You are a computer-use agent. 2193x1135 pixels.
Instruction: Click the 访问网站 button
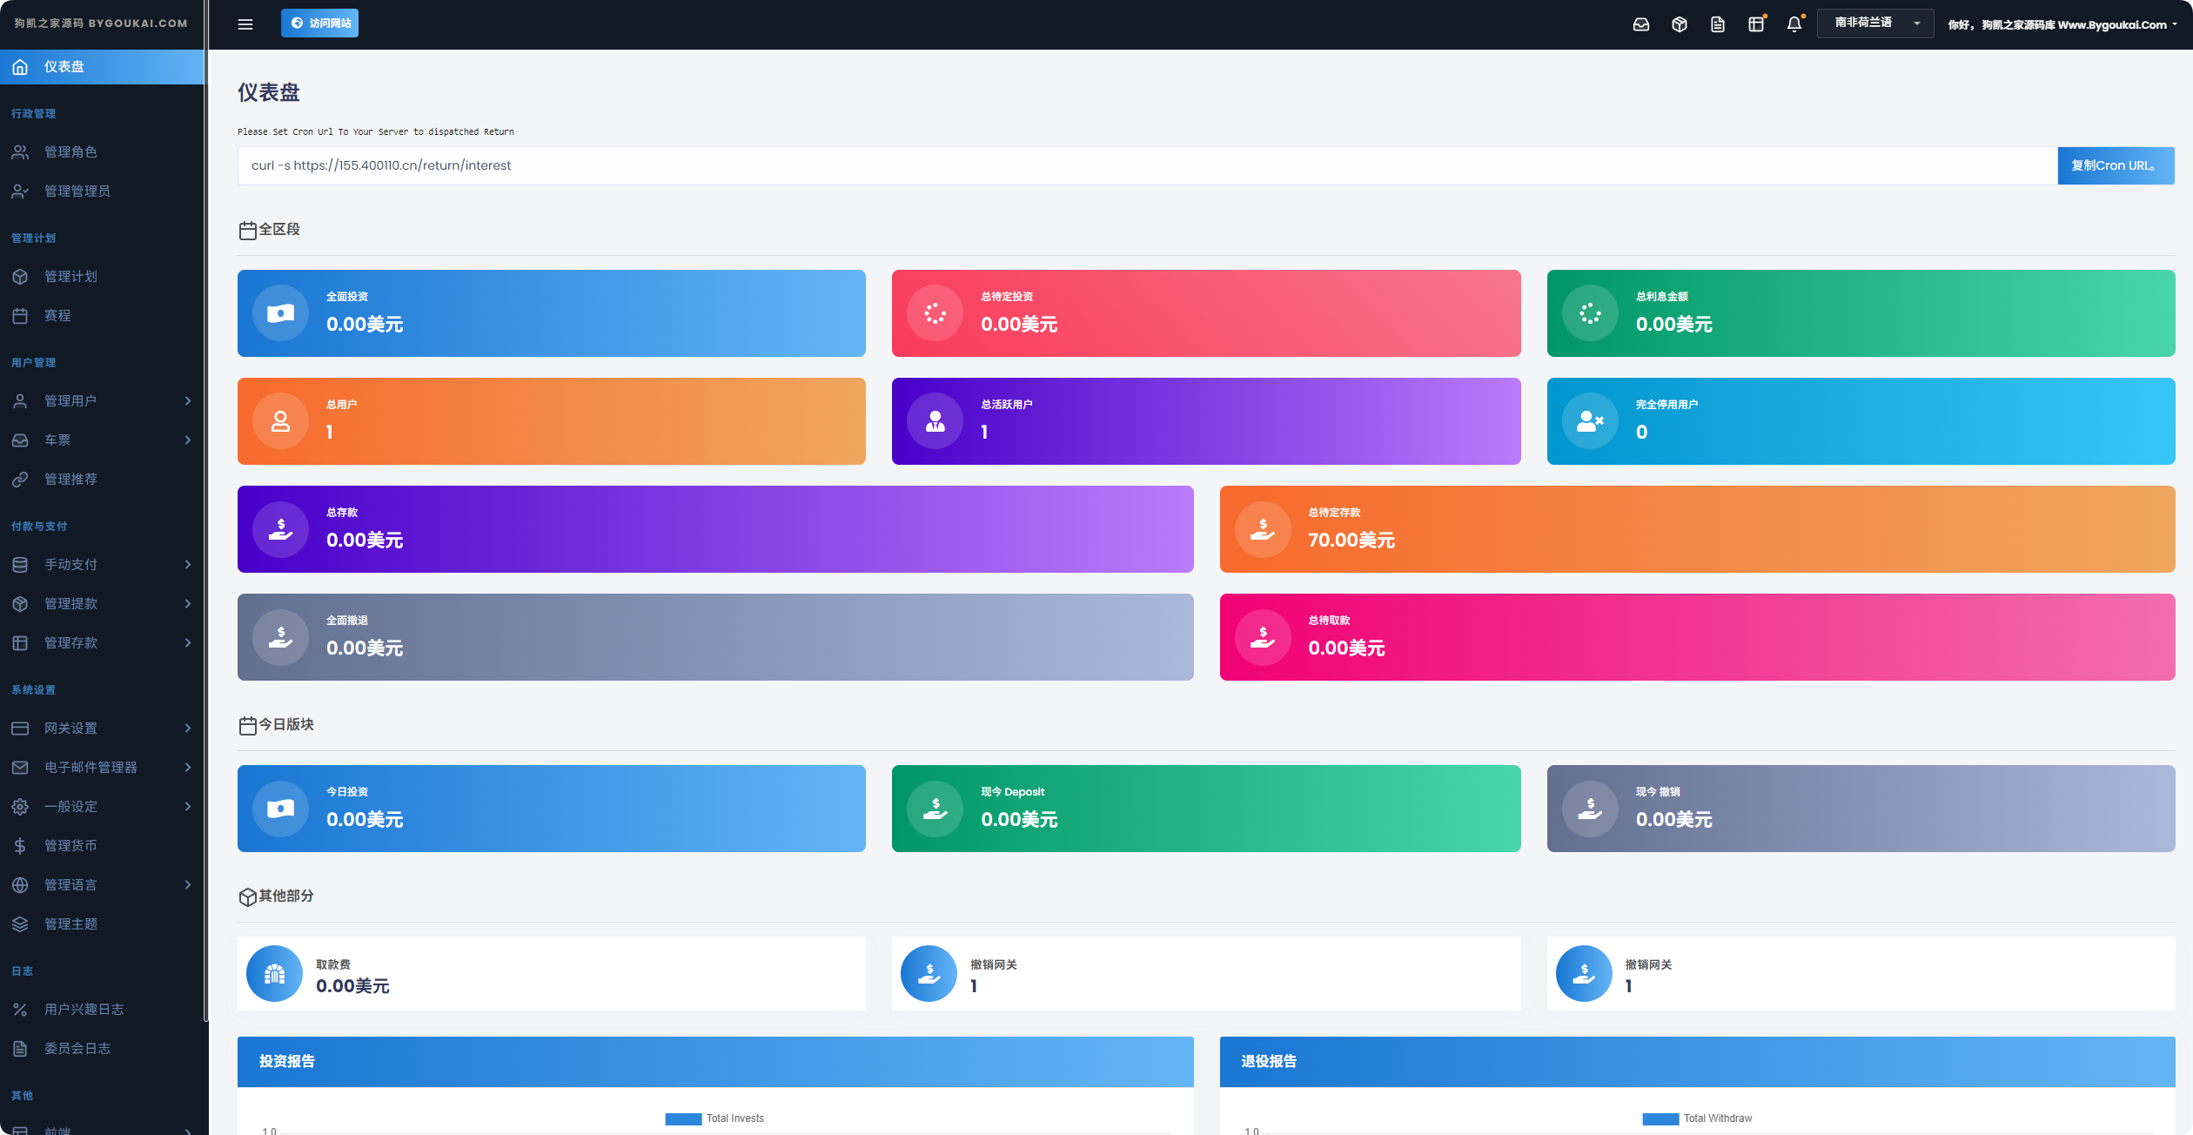click(319, 24)
